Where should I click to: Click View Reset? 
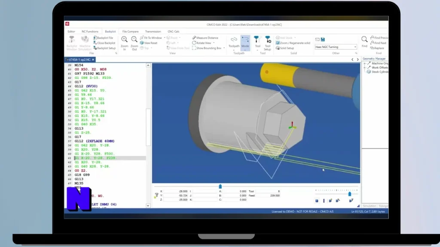pos(149,43)
